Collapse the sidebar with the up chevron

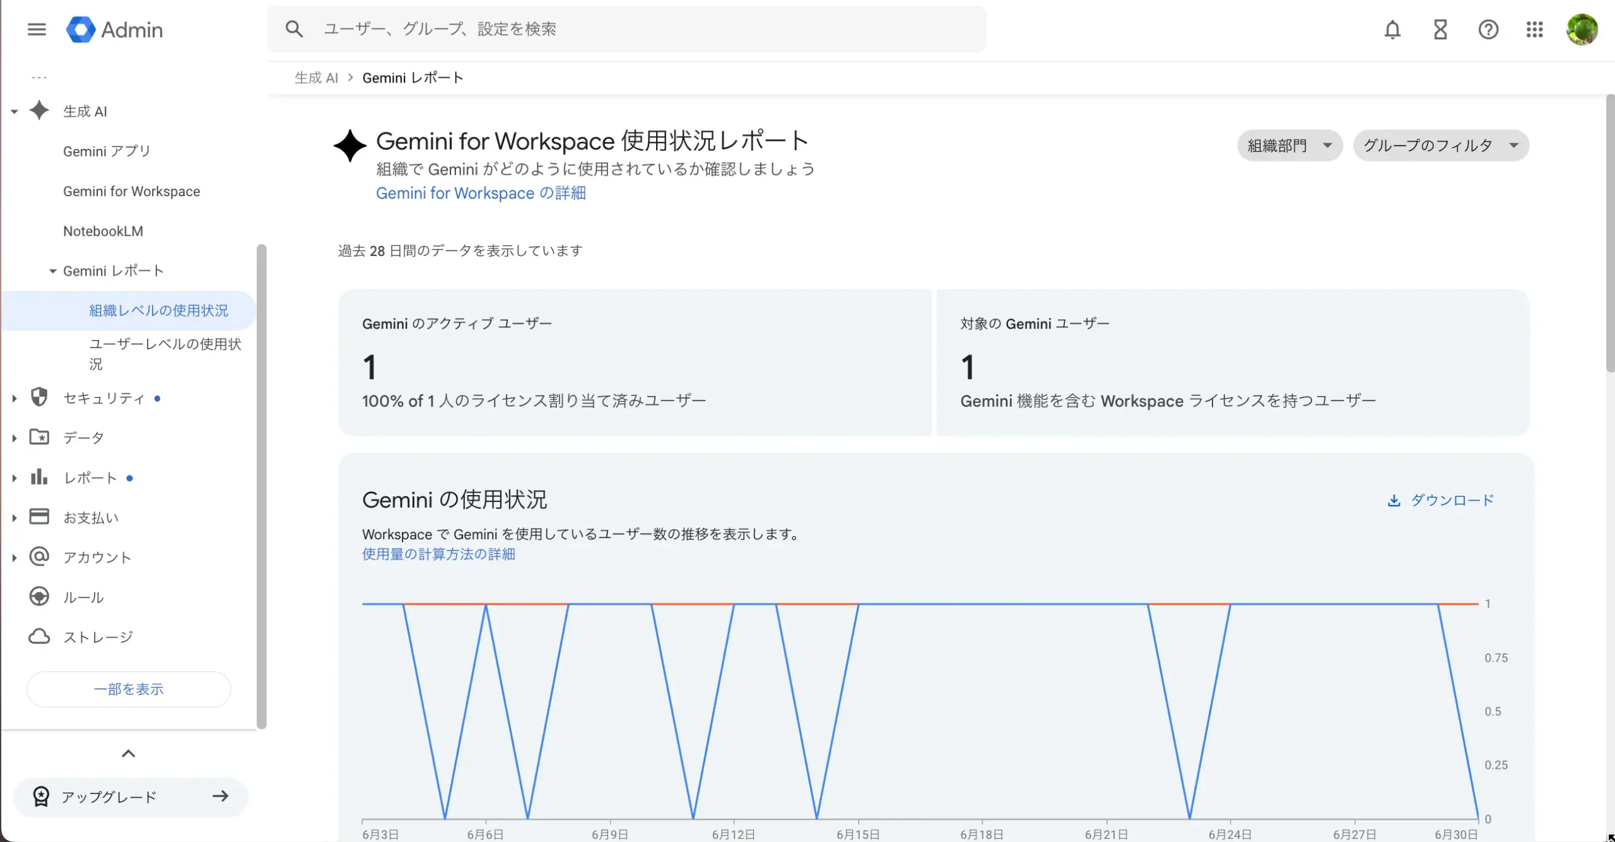click(x=128, y=754)
